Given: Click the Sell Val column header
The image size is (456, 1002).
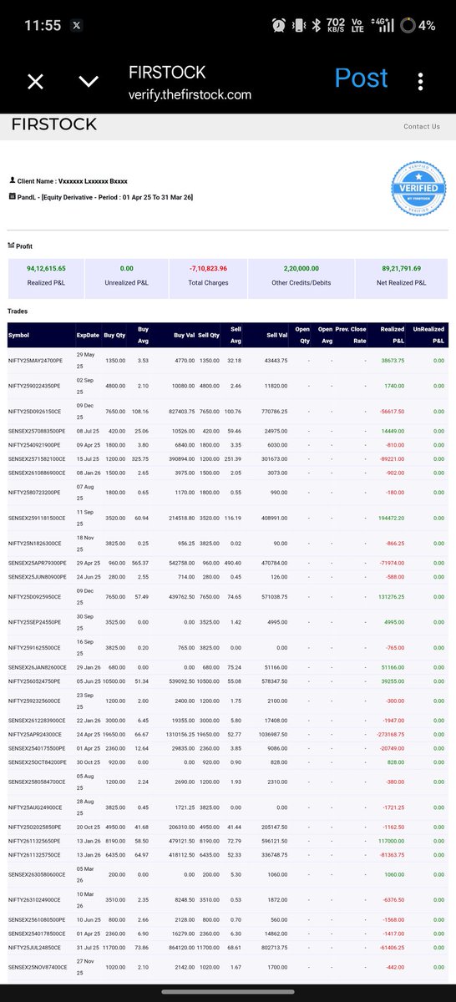Looking at the screenshot, I should coord(277,335).
